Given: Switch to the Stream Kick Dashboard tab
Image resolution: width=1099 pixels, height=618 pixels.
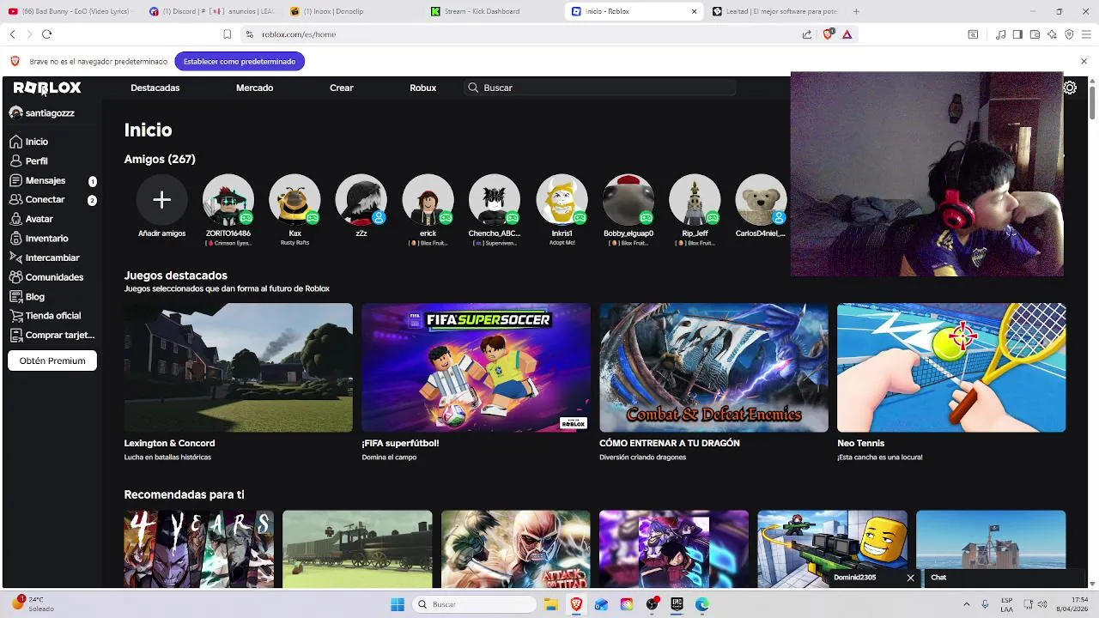Looking at the screenshot, I should click(x=494, y=11).
